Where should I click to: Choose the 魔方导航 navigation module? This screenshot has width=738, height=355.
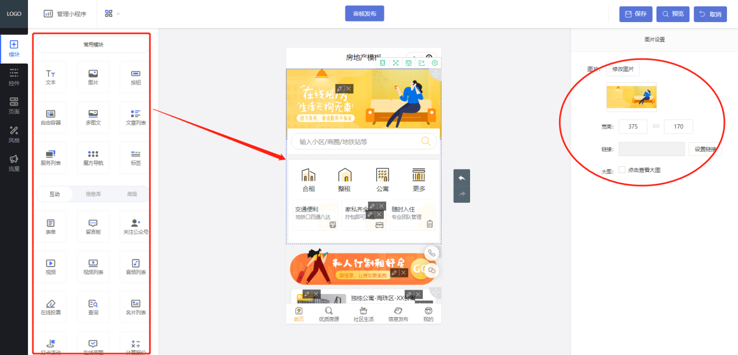[93, 158]
